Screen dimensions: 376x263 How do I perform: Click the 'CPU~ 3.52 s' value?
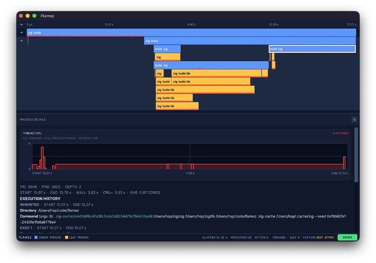point(114,192)
